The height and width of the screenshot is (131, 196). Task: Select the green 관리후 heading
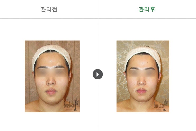click(x=147, y=9)
